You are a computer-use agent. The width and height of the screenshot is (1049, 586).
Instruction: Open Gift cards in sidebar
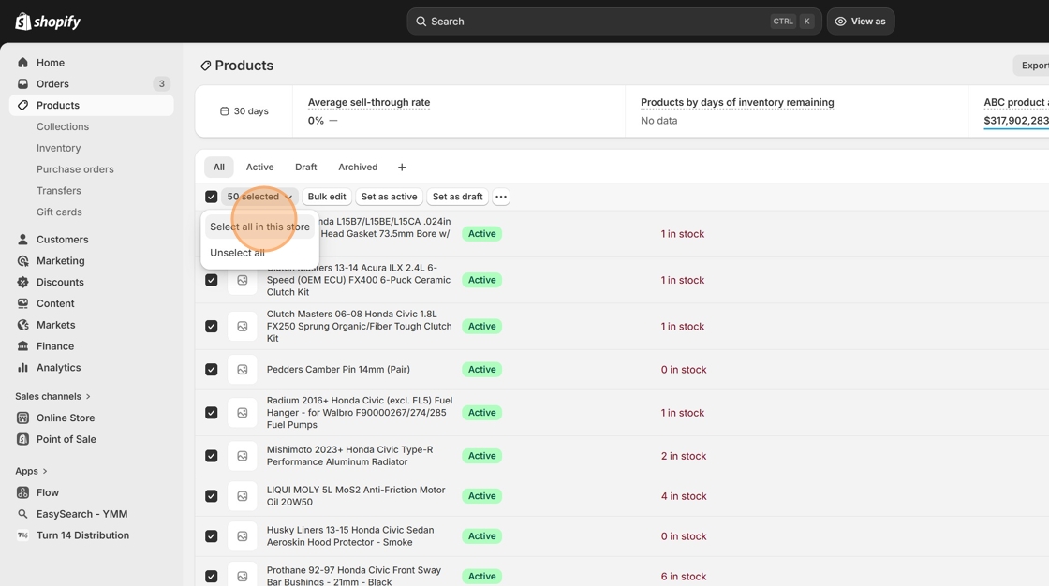click(59, 212)
